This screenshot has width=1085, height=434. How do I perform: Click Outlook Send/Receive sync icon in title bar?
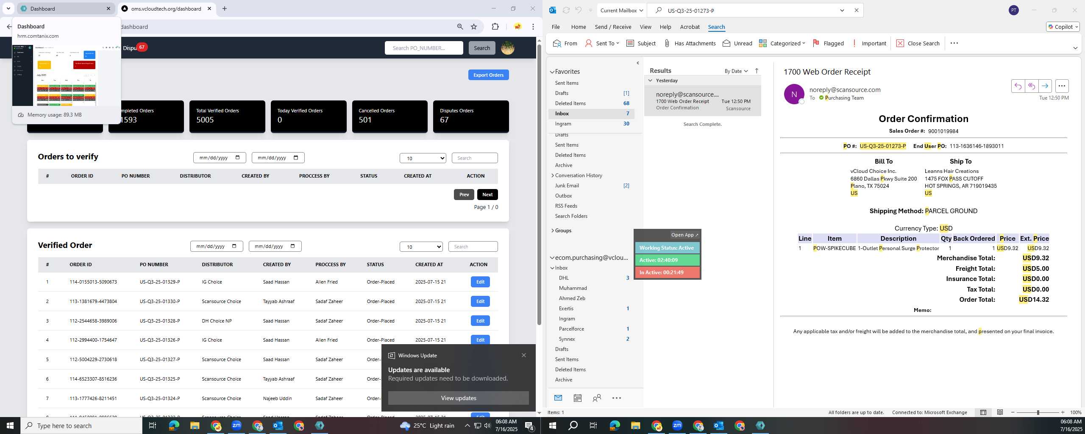566,10
